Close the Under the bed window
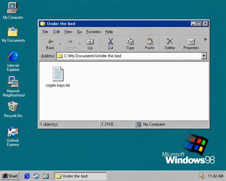The image size is (226, 181). (x=205, y=24)
